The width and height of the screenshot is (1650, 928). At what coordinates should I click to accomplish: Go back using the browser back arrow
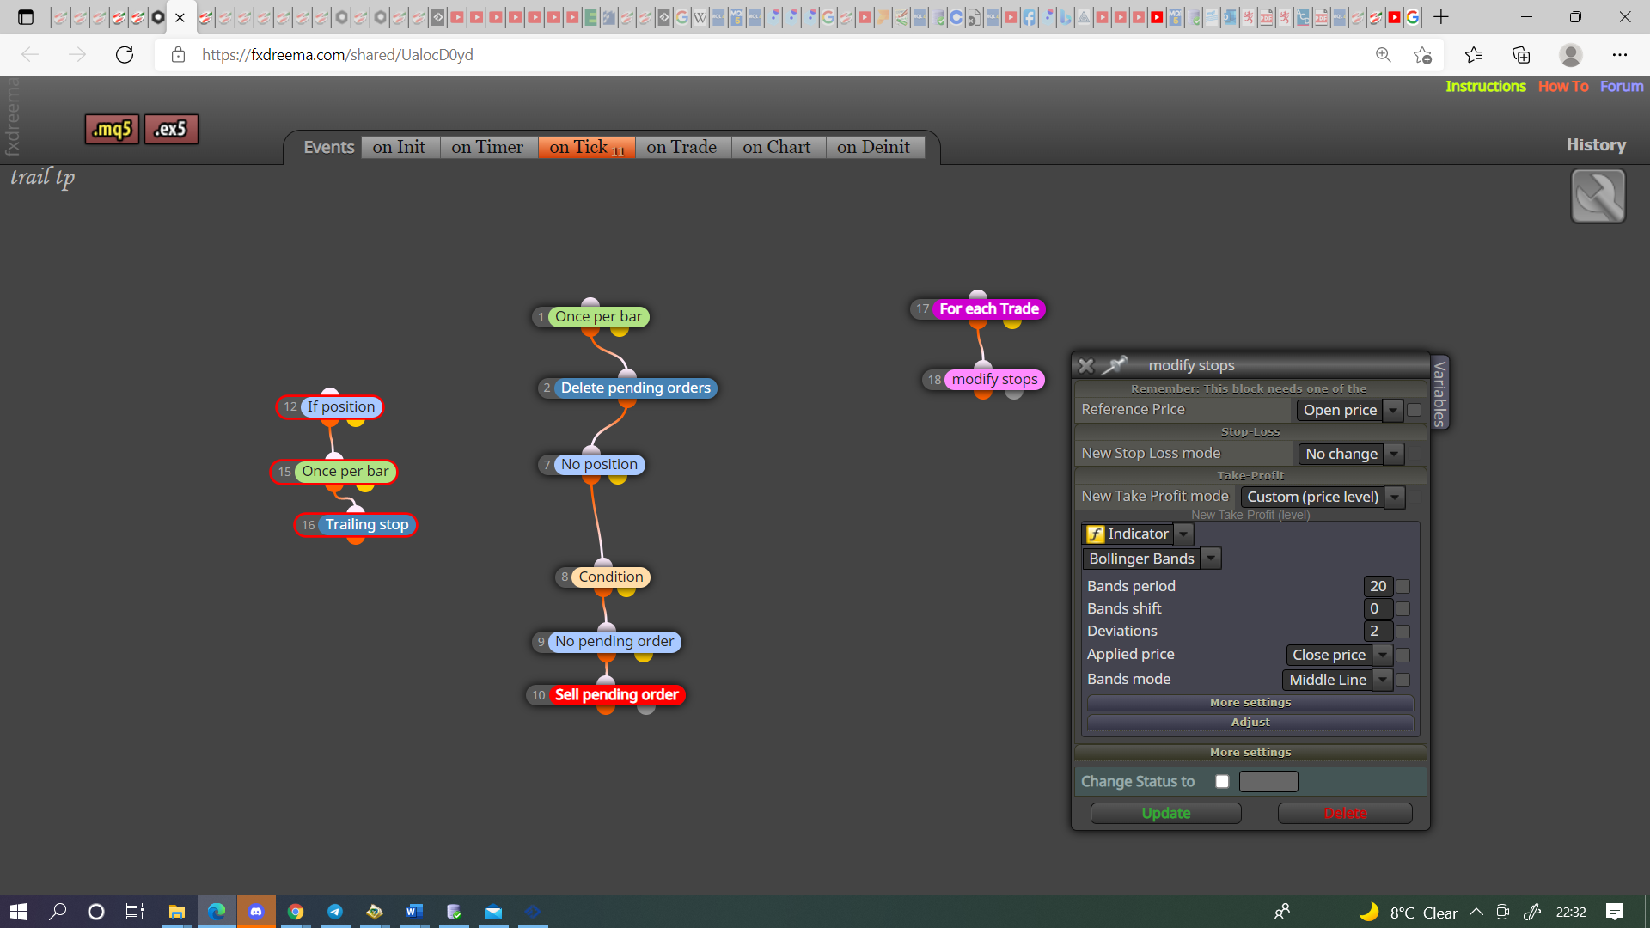tap(31, 55)
